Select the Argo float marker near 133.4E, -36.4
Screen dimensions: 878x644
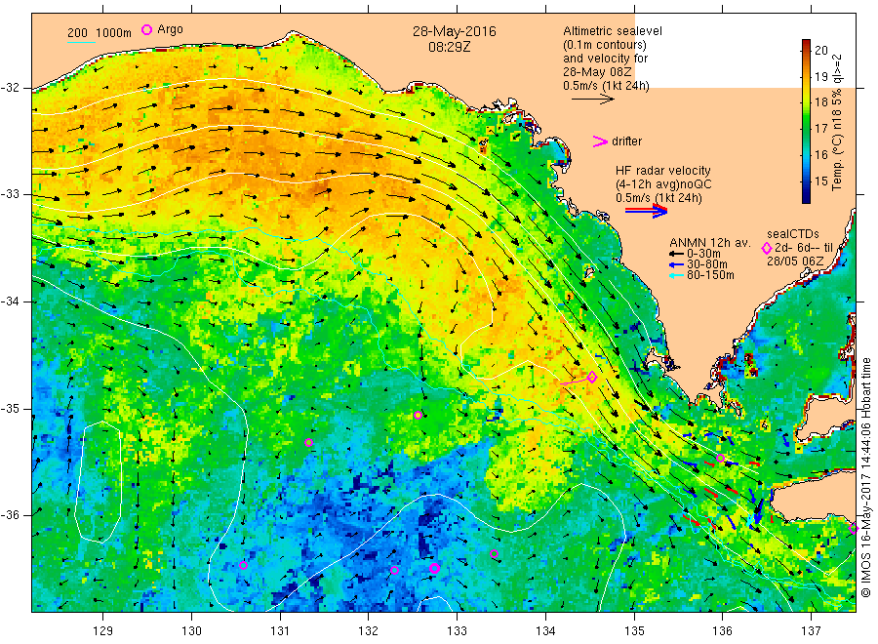pos(494,554)
